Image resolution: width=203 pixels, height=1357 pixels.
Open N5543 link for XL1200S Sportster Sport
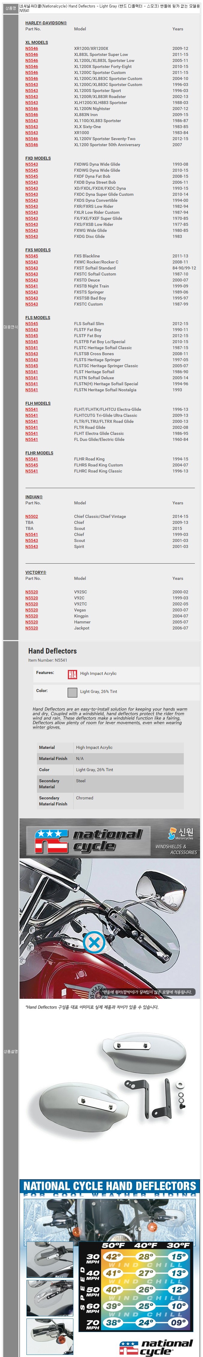click(x=32, y=91)
